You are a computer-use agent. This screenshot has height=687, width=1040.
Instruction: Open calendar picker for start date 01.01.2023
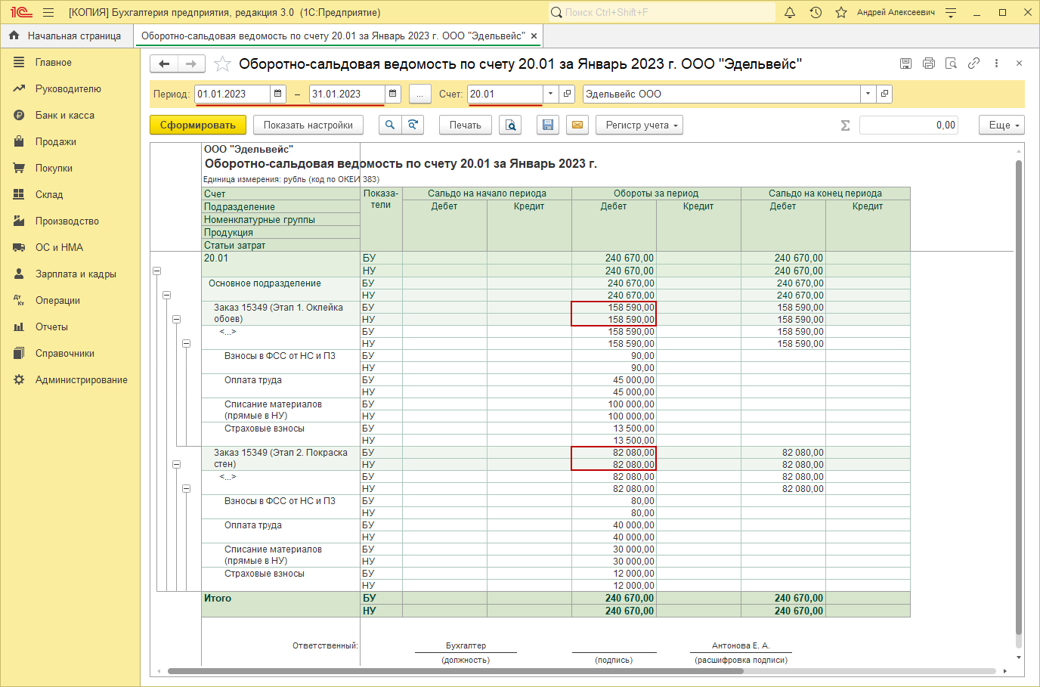tap(278, 94)
